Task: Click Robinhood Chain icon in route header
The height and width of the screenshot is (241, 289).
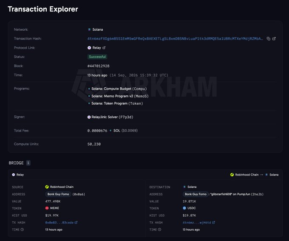Action: tap(232, 175)
